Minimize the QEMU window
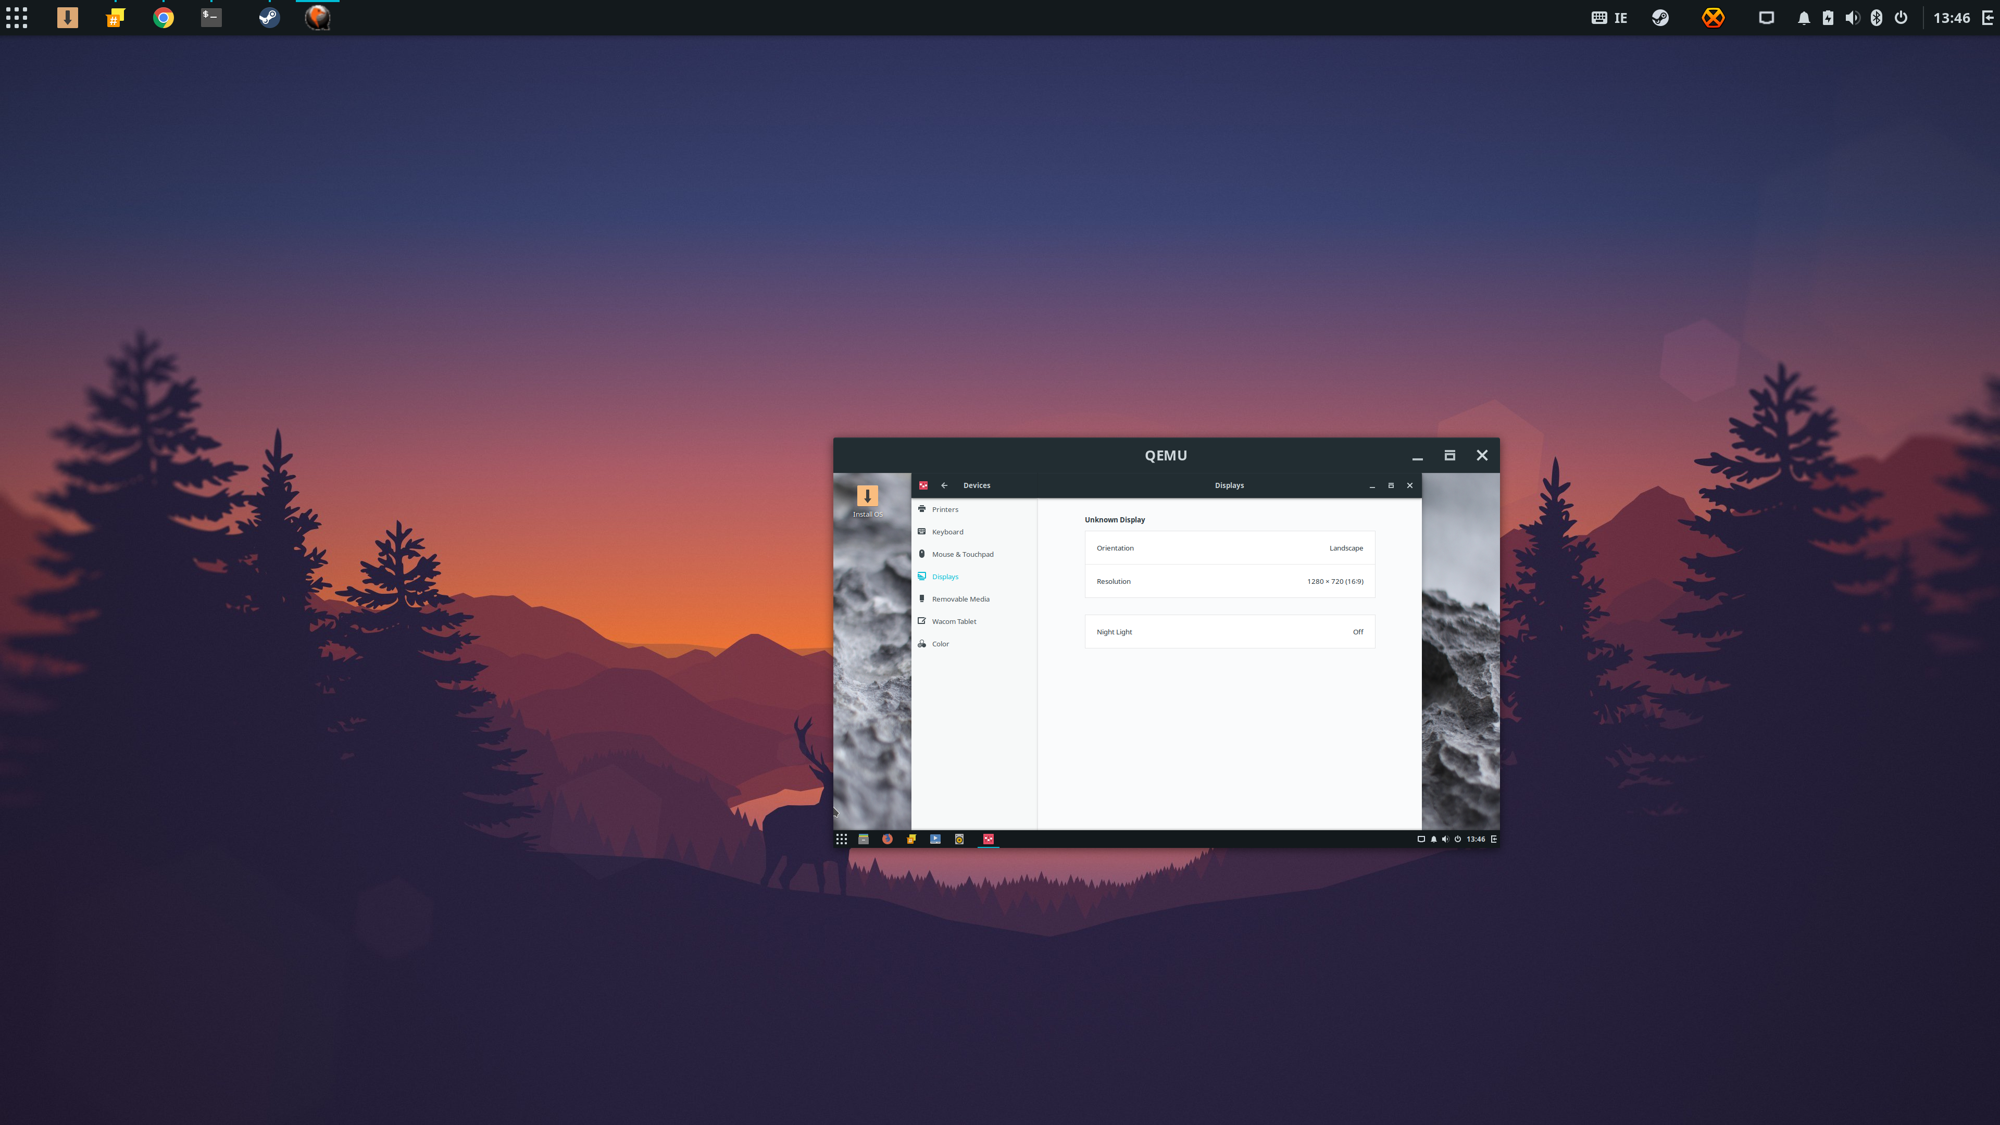The height and width of the screenshot is (1125, 2000). (1417, 457)
